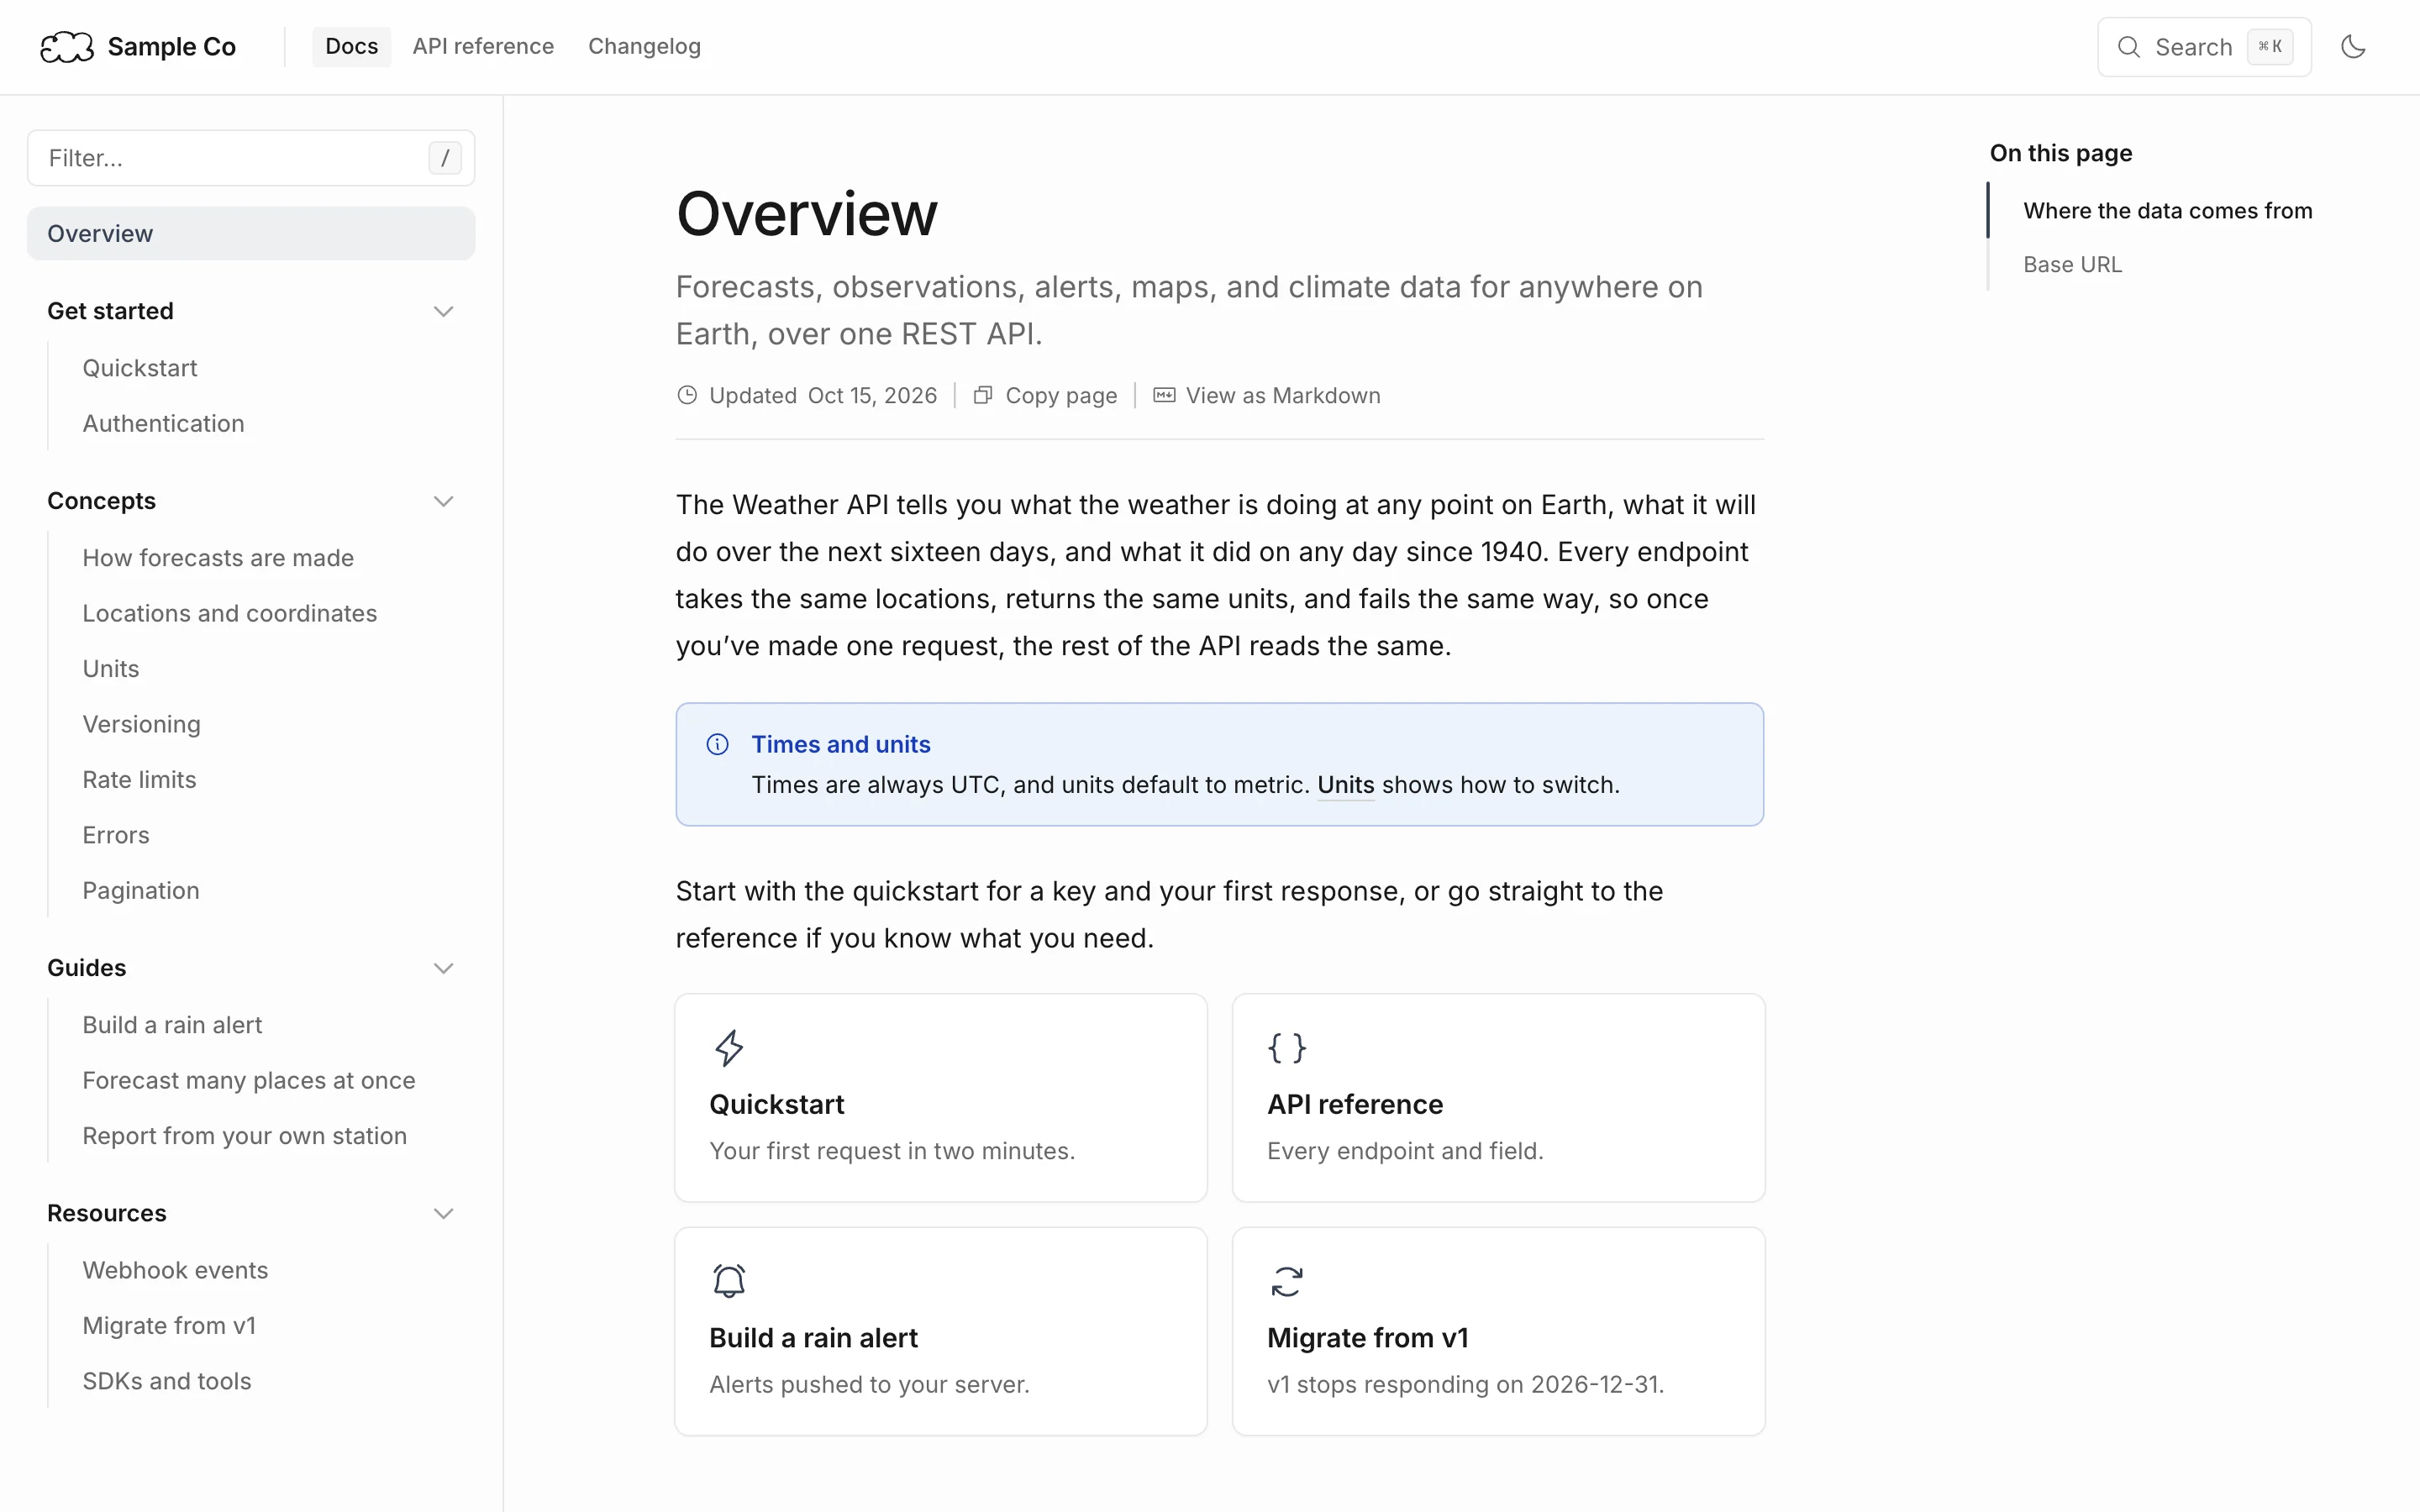Open Errors in the sidebar
The image size is (2420, 1512).
116,835
